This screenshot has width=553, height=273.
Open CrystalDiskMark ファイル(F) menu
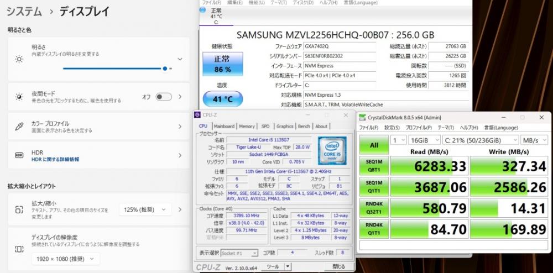(x=368, y=128)
